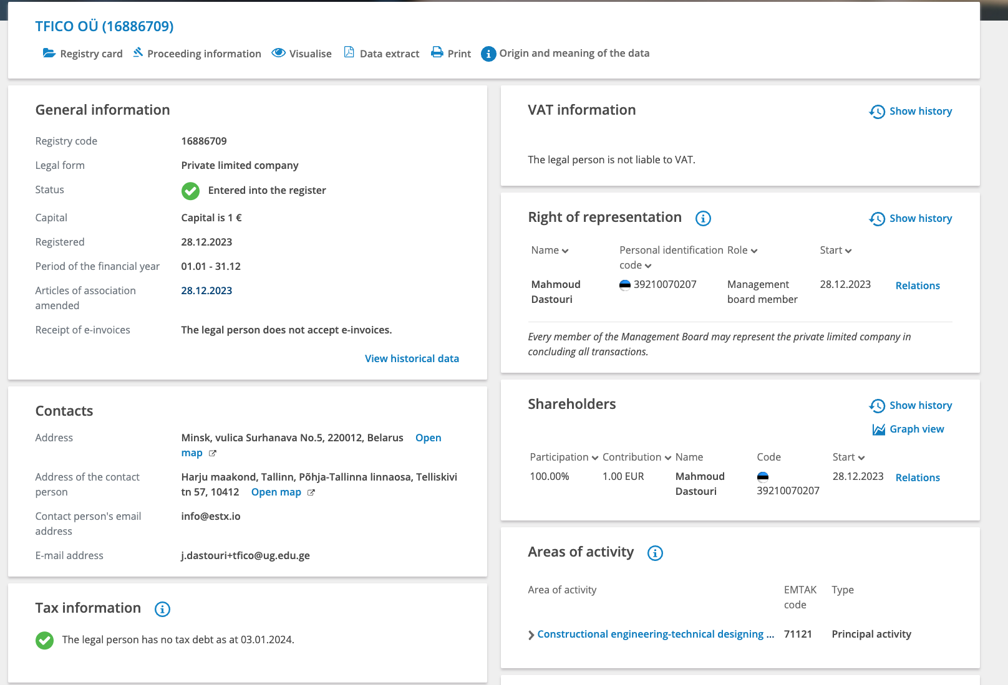Click the Registry card folder icon
The width and height of the screenshot is (1008, 685).
point(49,53)
